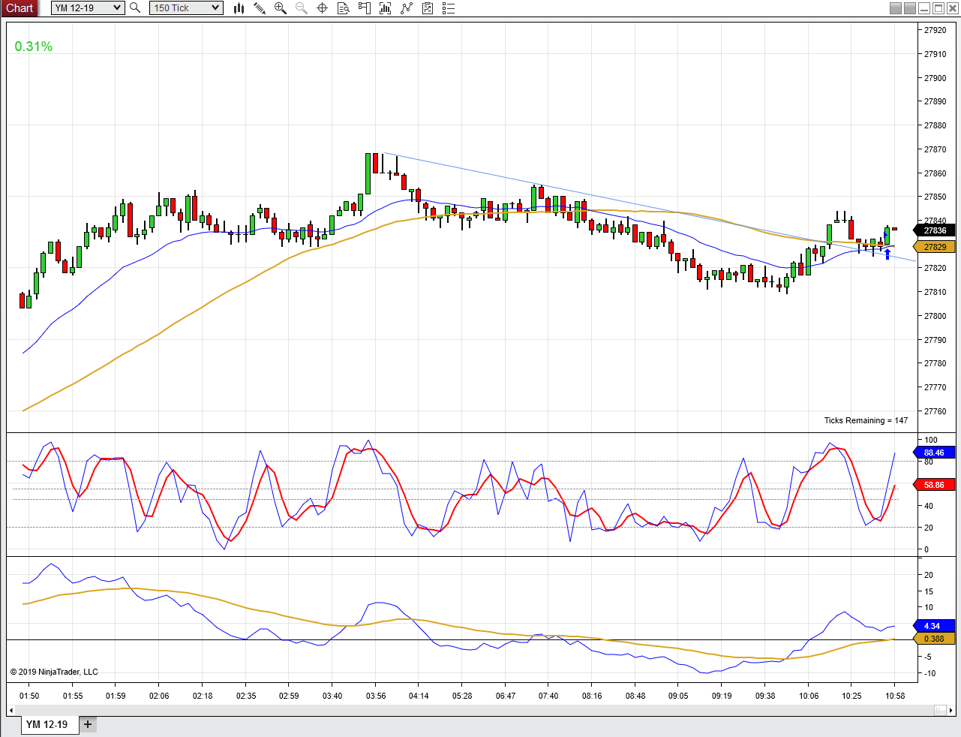The image size is (961, 737).
Task: Click the red Chart title label
Action: point(20,8)
